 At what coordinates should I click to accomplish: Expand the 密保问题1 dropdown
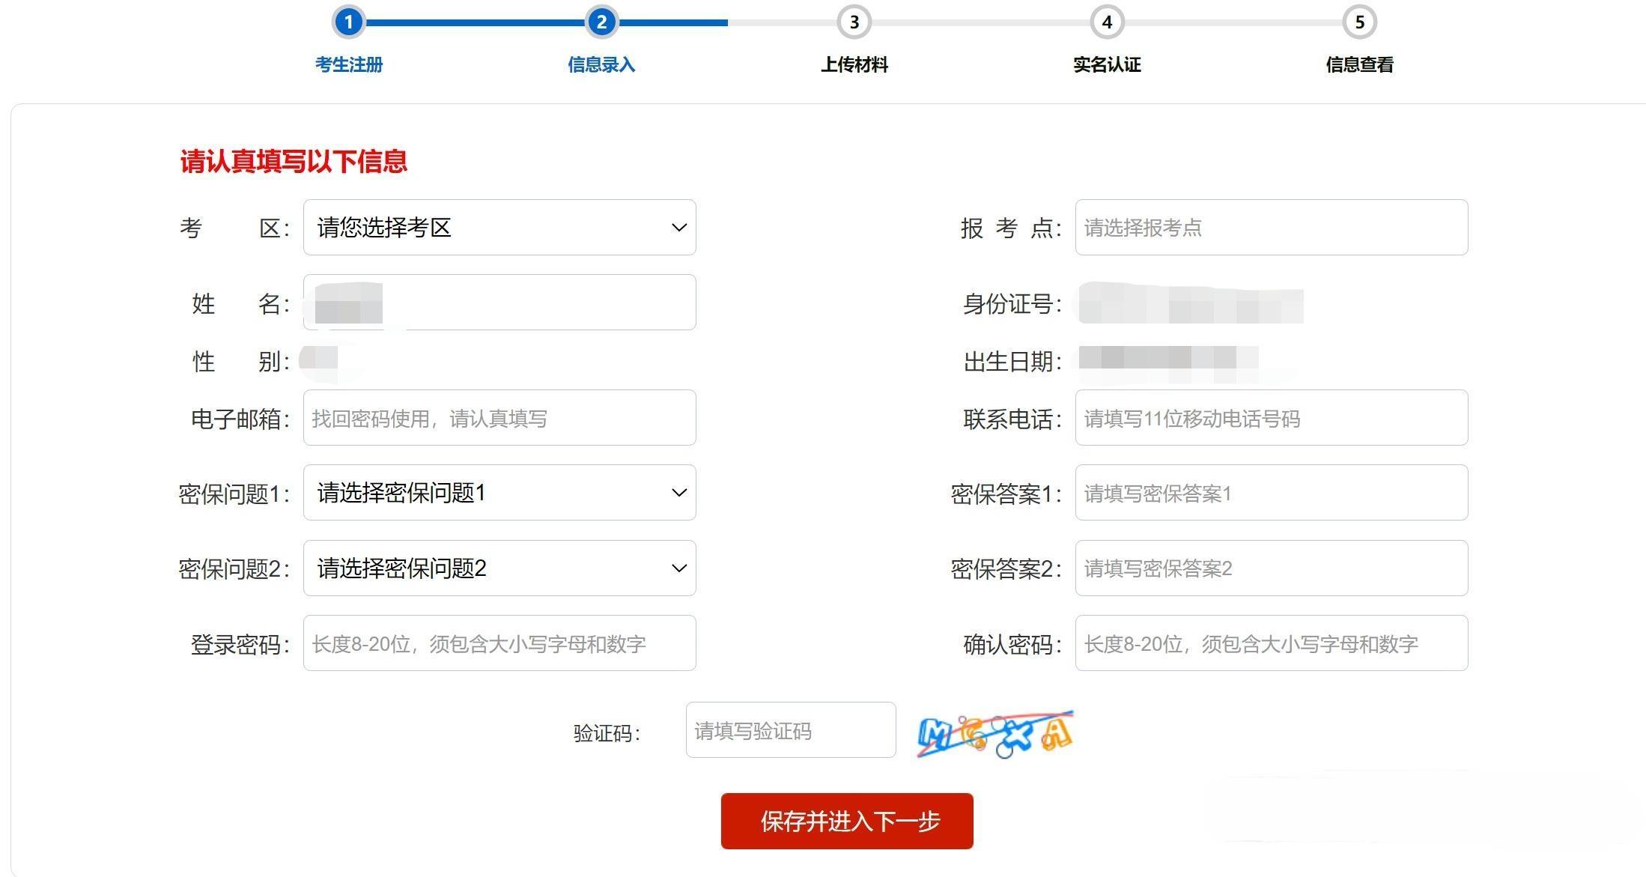coord(499,492)
